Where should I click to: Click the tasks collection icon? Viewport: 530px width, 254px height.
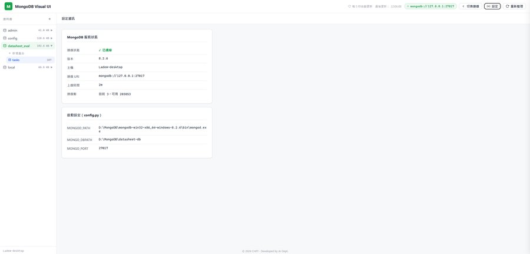point(9,60)
